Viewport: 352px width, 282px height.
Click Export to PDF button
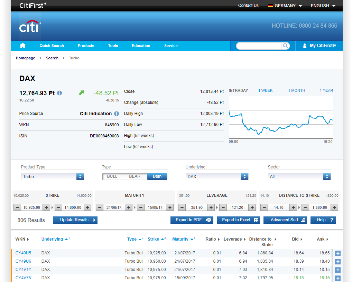pyautogui.click(x=192, y=220)
